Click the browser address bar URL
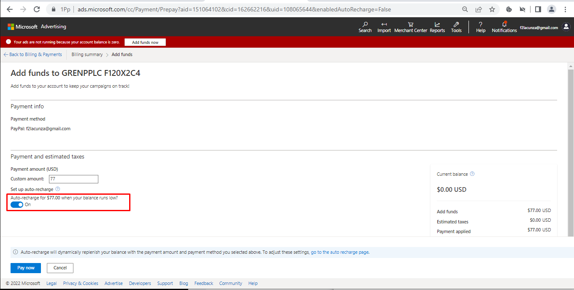This screenshot has width=574, height=290. pyautogui.click(x=234, y=9)
